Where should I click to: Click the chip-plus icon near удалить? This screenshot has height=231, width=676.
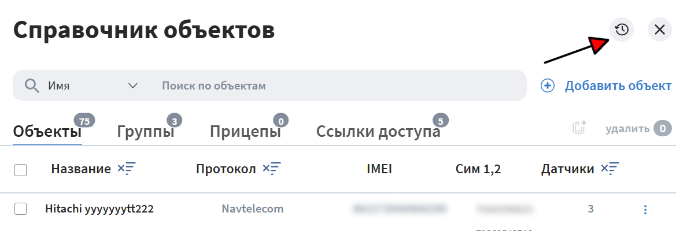(x=579, y=128)
